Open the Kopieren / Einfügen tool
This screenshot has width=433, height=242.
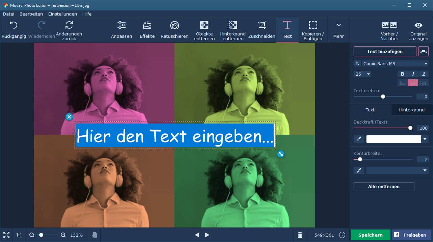click(313, 30)
